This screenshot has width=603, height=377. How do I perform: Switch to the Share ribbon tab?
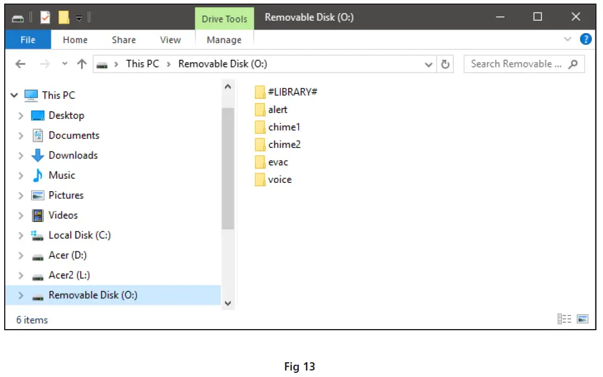point(124,40)
